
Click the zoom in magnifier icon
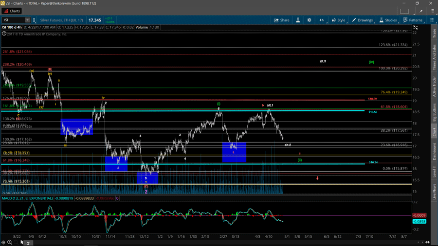click(10, 242)
